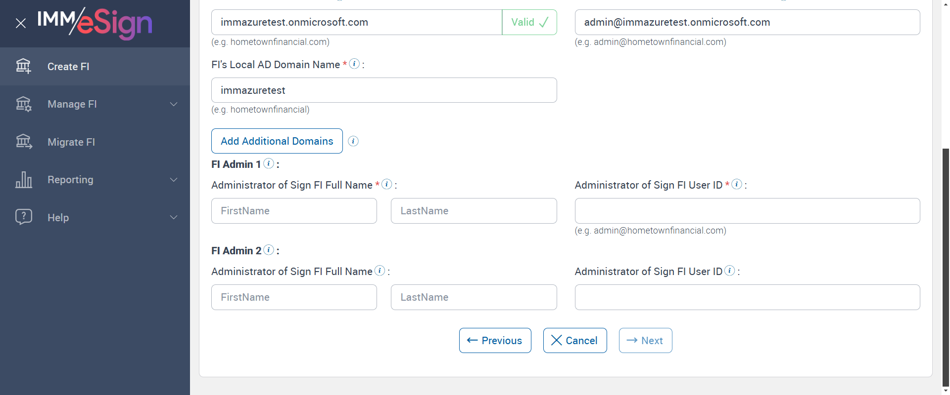Open the Create FI menu item
This screenshot has height=395, width=950.
coord(68,67)
